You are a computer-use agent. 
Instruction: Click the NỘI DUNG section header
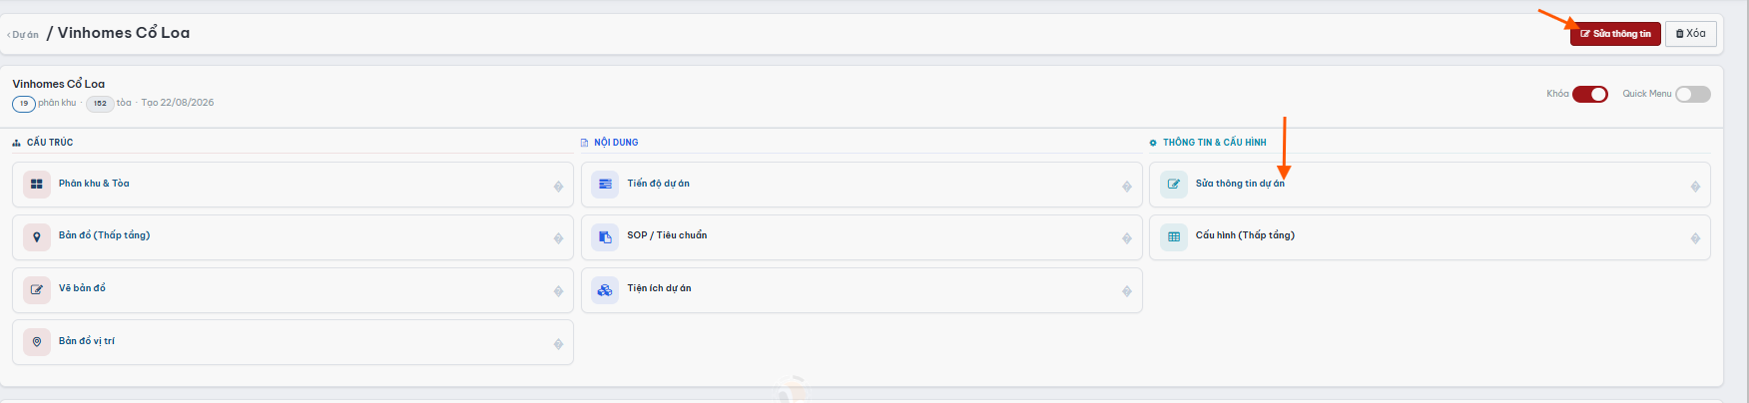(616, 143)
